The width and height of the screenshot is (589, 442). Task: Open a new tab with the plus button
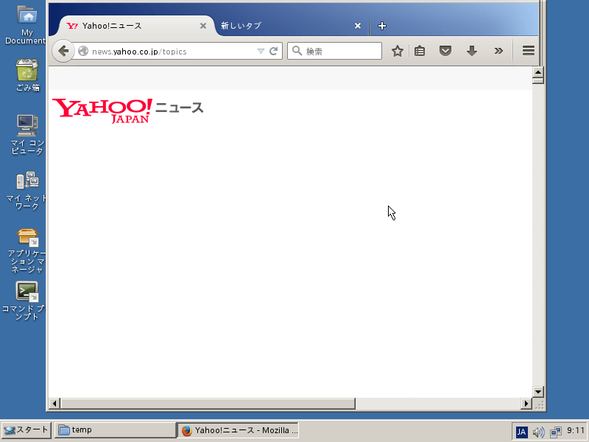(x=382, y=26)
